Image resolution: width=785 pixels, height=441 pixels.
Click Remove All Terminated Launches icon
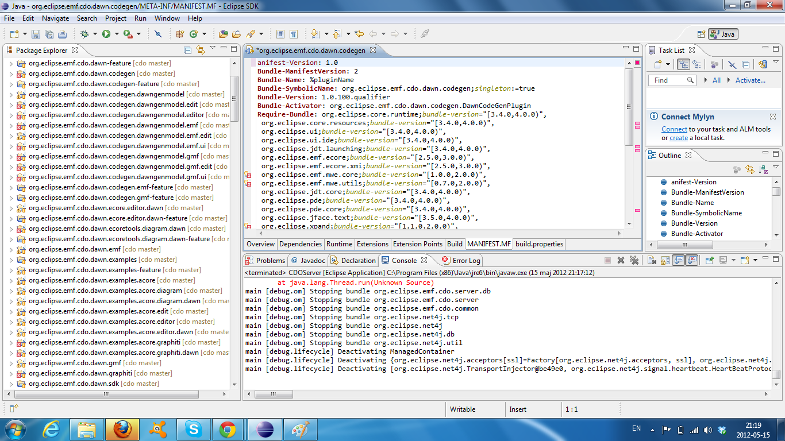(x=634, y=260)
